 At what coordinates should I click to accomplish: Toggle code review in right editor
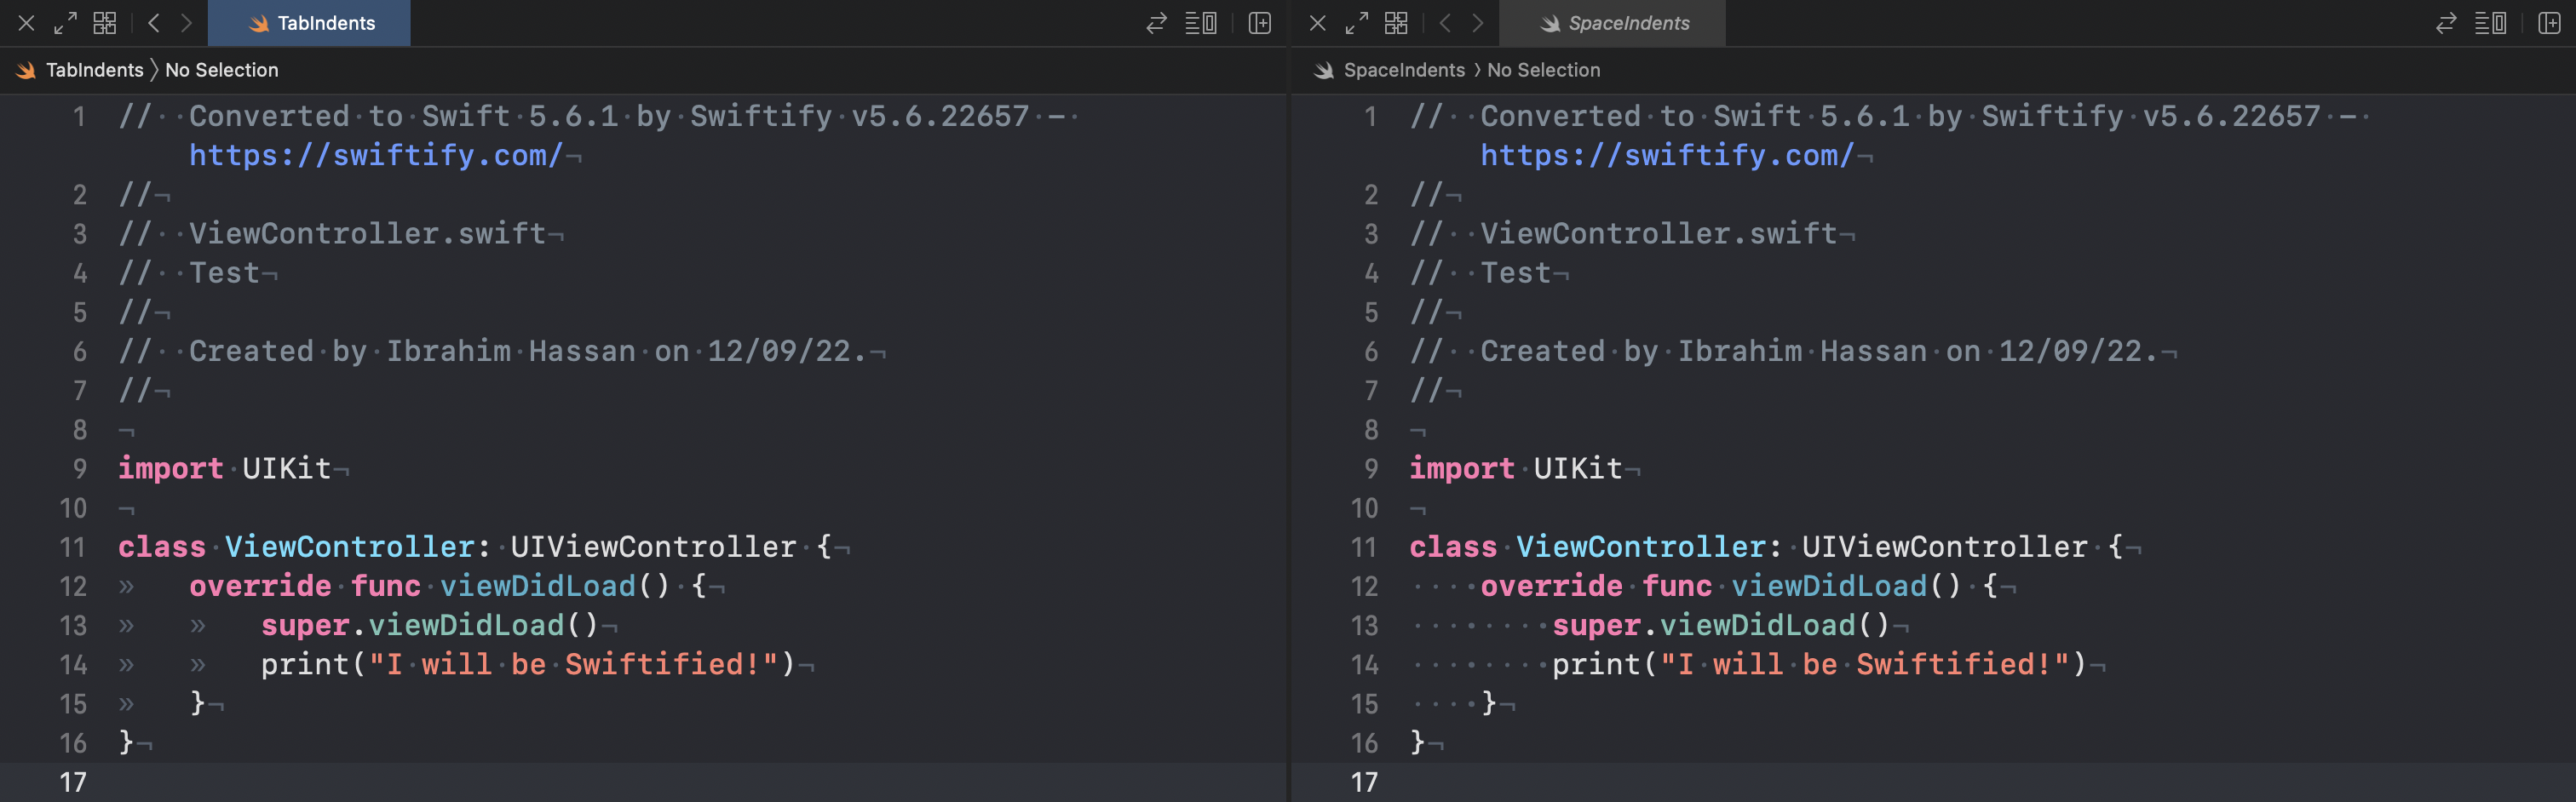click(x=2446, y=23)
